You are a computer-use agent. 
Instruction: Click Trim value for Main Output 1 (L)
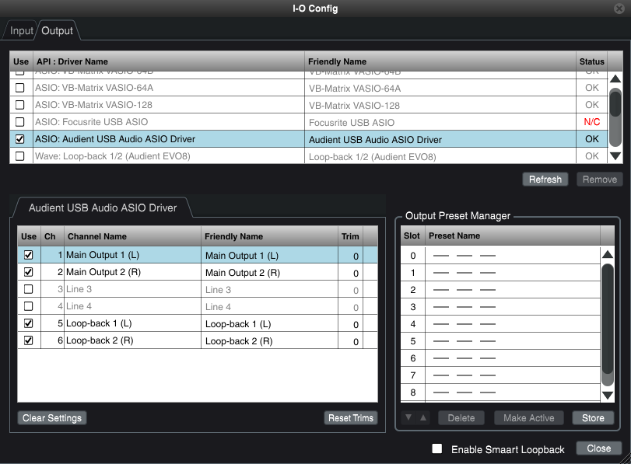[x=350, y=256]
